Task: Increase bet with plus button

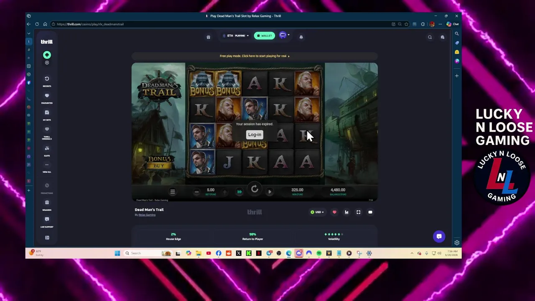Action: coord(224,192)
